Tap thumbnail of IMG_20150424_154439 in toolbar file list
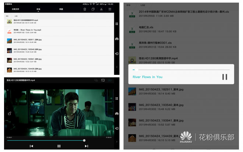The height and width of the screenshot is (152, 243). pos(10,70)
